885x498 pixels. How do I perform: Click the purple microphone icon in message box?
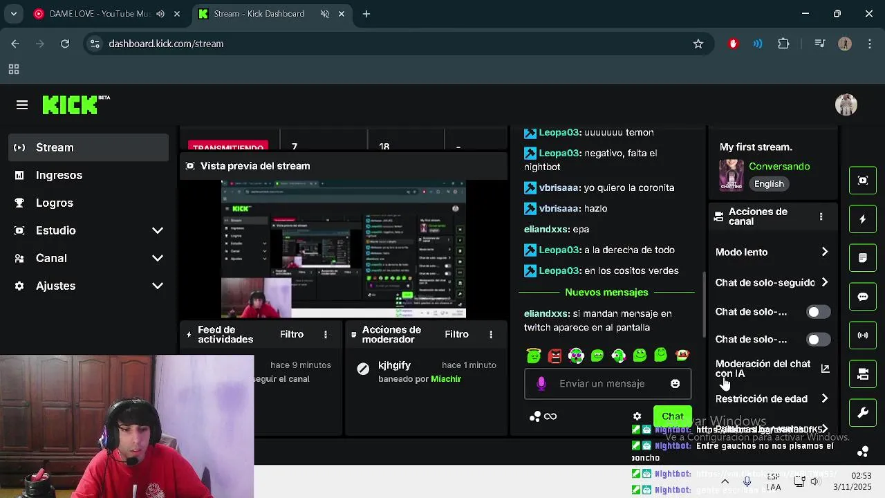[541, 383]
